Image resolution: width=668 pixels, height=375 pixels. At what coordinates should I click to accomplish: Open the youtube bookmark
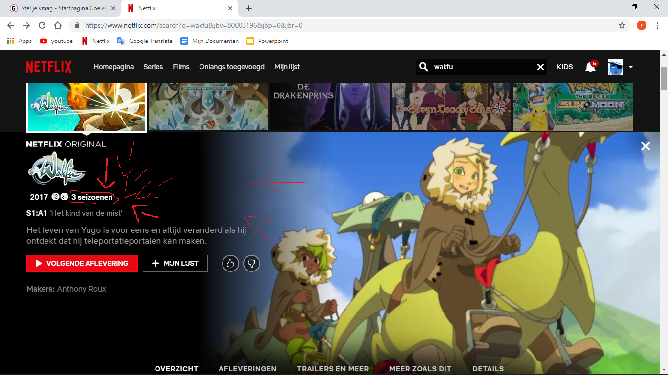56,41
